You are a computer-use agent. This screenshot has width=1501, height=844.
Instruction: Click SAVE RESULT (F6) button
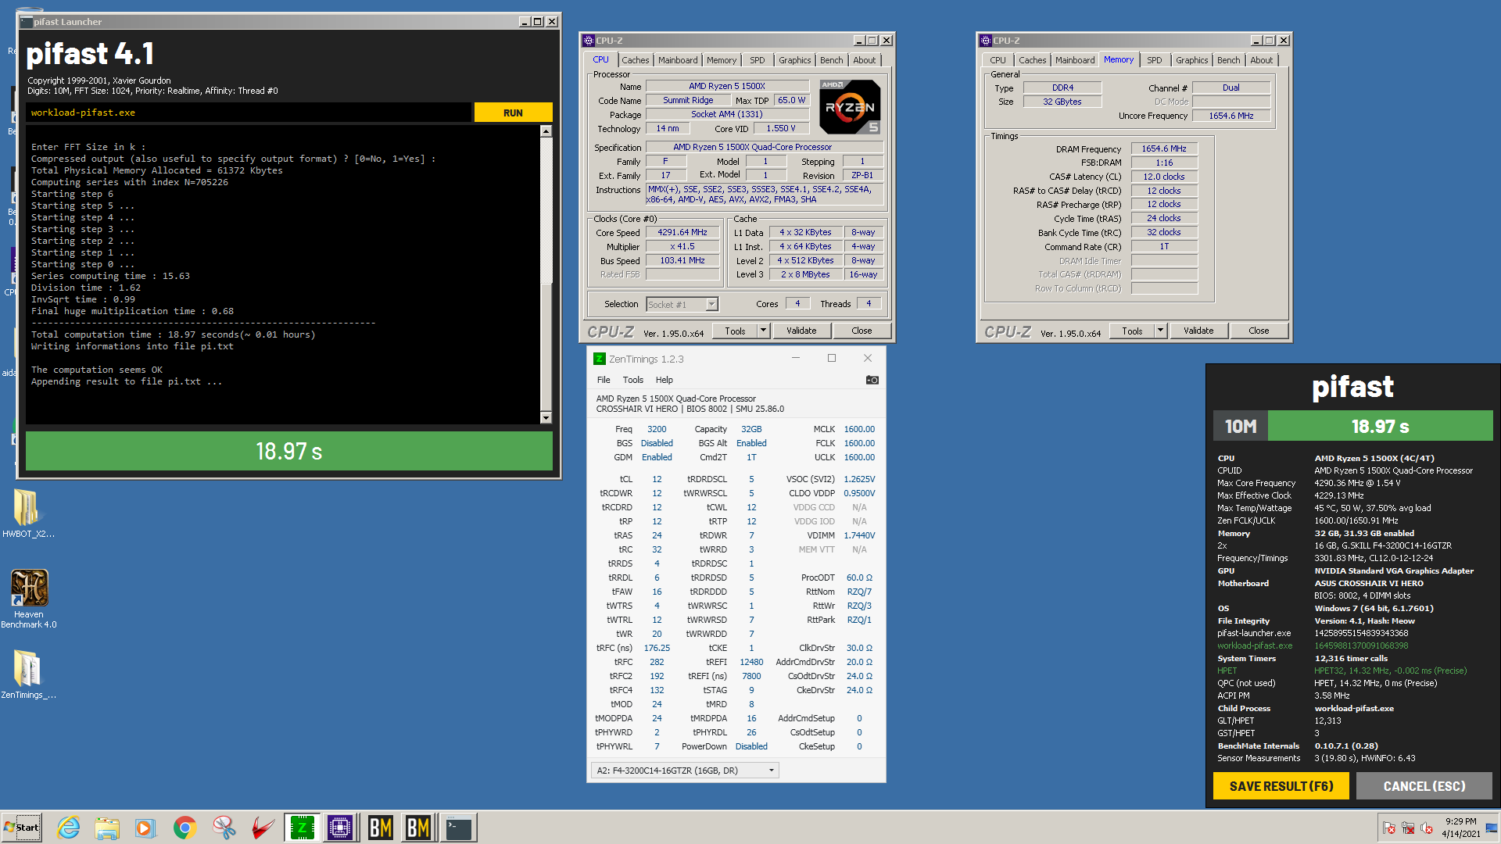[1281, 786]
